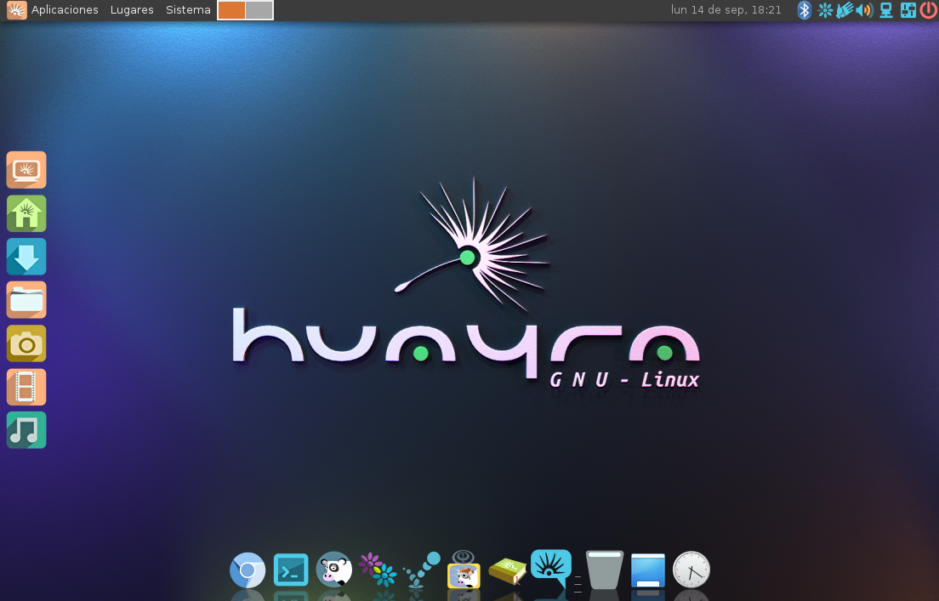This screenshot has height=601, width=939.
Task: Click the analog clock dock icon
Action: (691, 570)
